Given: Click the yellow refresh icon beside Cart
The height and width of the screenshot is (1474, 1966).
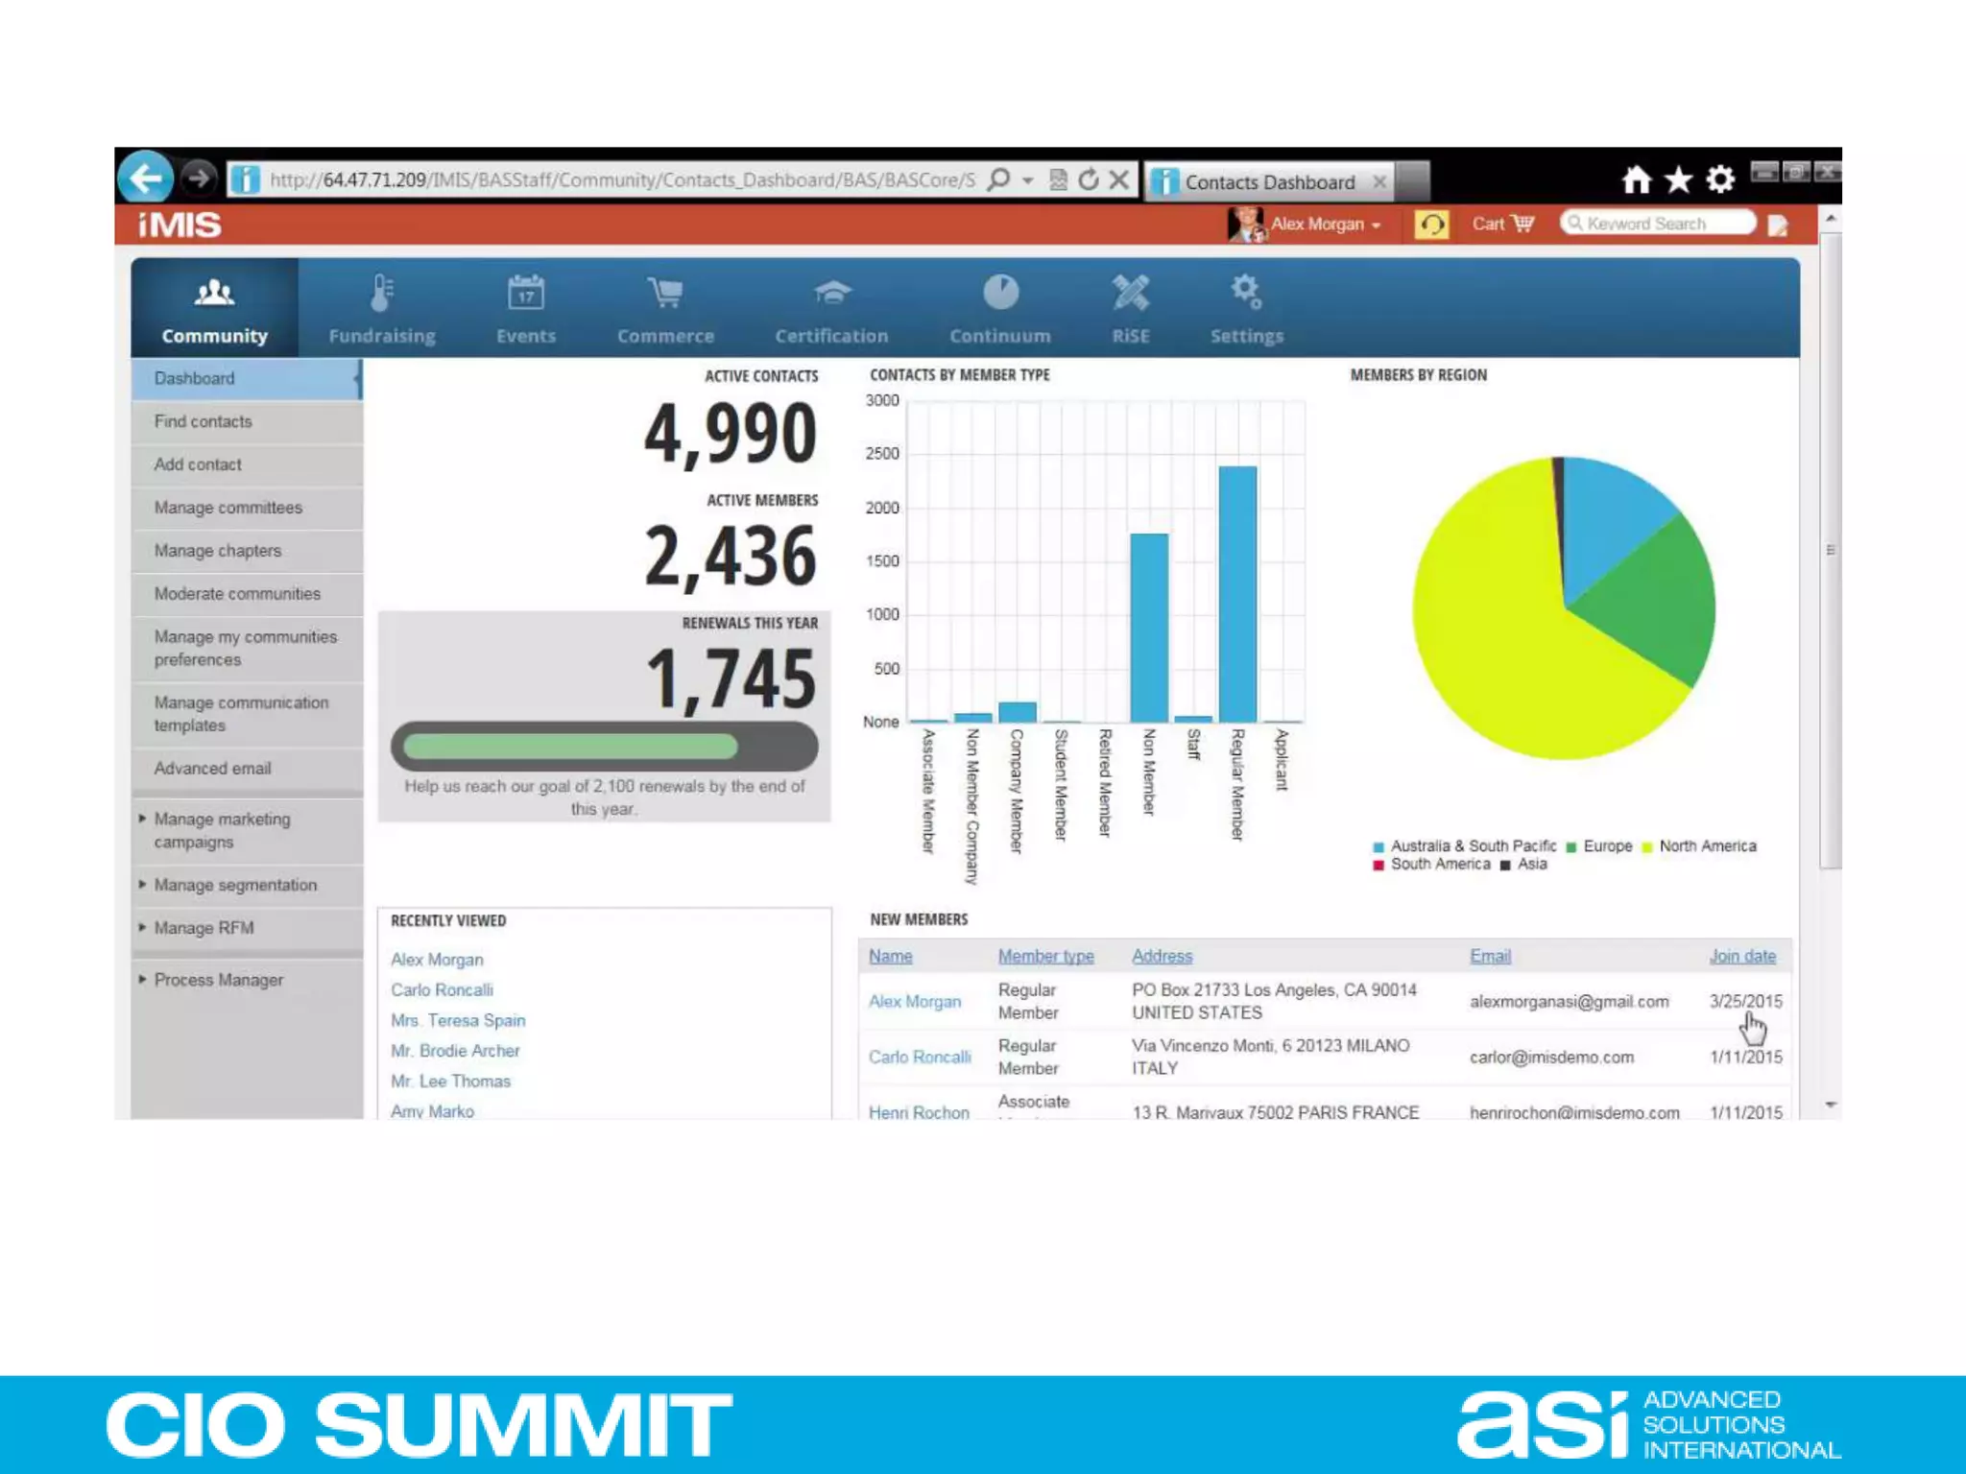Looking at the screenshot, I should pos(1430,225).
